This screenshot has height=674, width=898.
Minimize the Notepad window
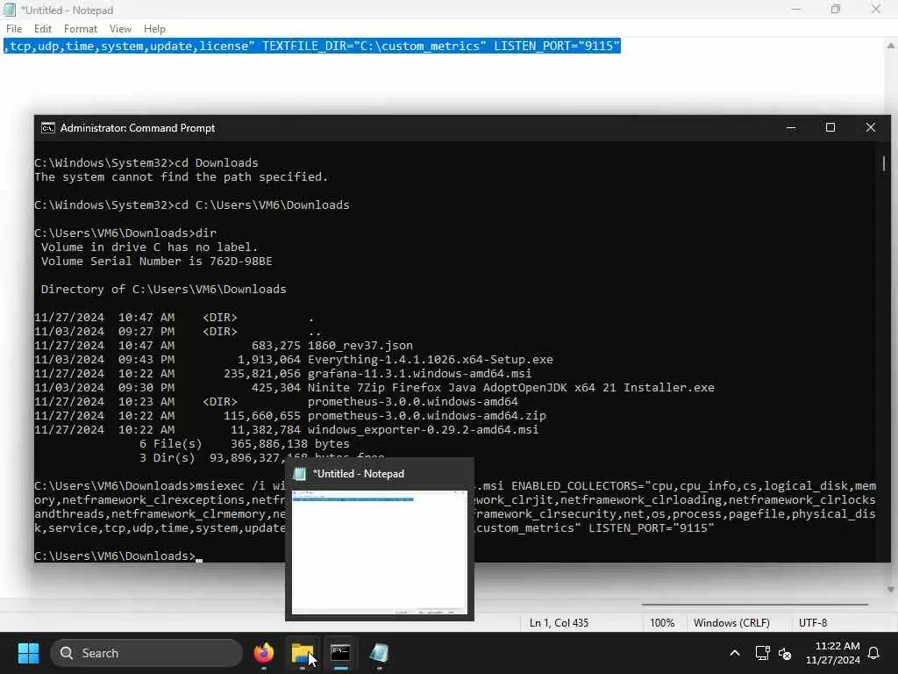[796, 10]
